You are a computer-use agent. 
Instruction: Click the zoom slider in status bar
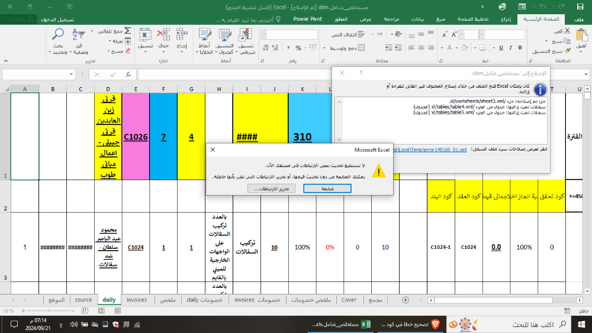click(49, 310)
